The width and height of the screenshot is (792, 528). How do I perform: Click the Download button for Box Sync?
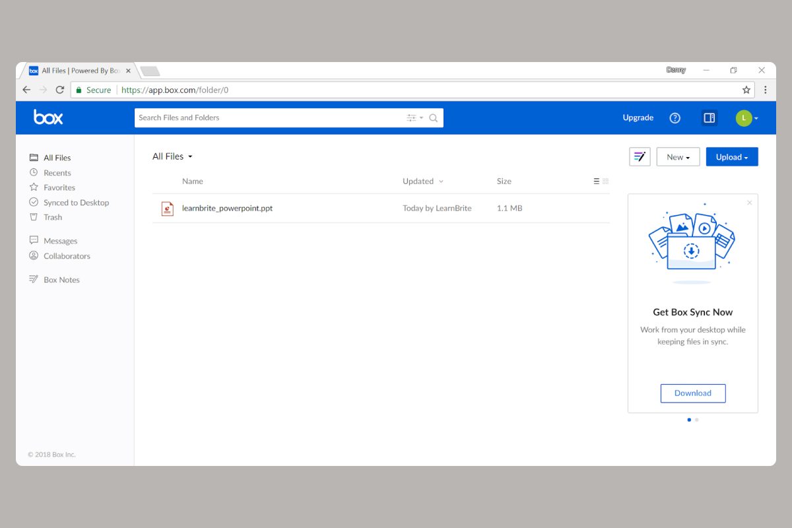click(693, 393)
